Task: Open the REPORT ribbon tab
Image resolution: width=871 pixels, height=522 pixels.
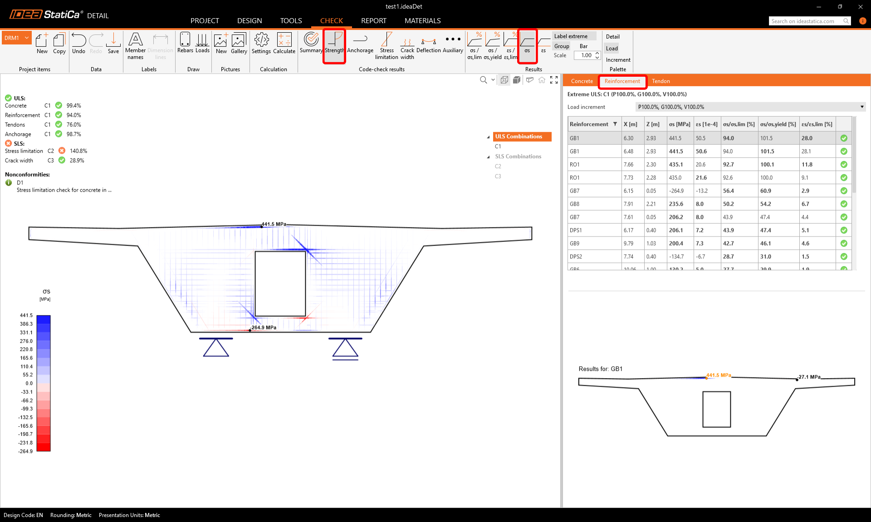Action: (373, 21)
